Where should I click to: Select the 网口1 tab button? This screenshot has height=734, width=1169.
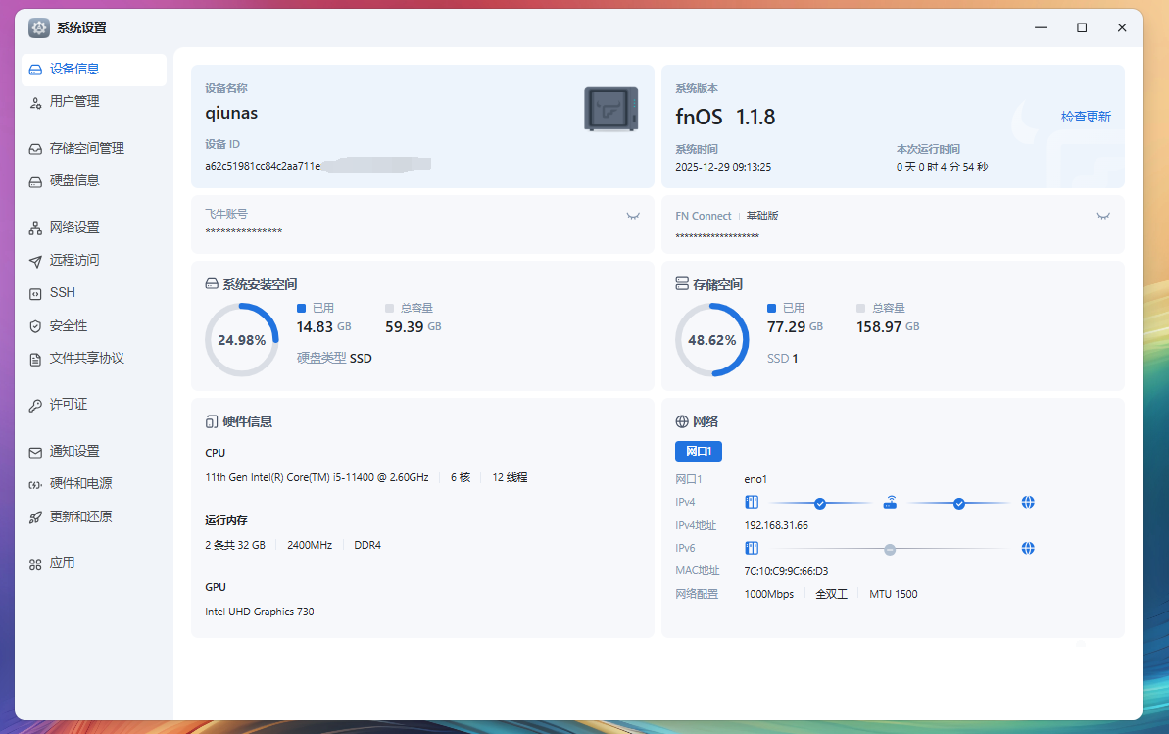[x=698, y=451]
